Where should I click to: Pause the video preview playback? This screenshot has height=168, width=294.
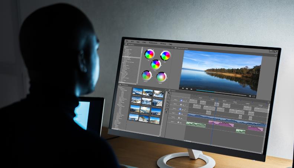(x=187, y=88)
